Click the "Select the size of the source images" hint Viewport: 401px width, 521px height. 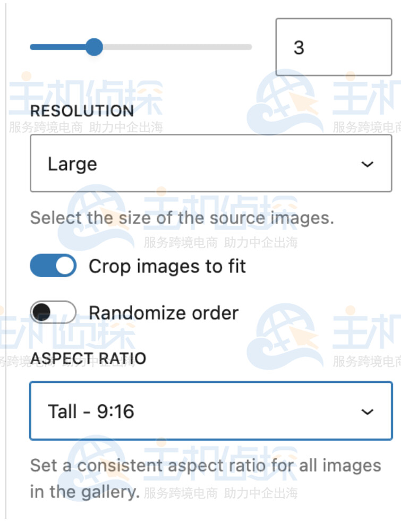182,218
